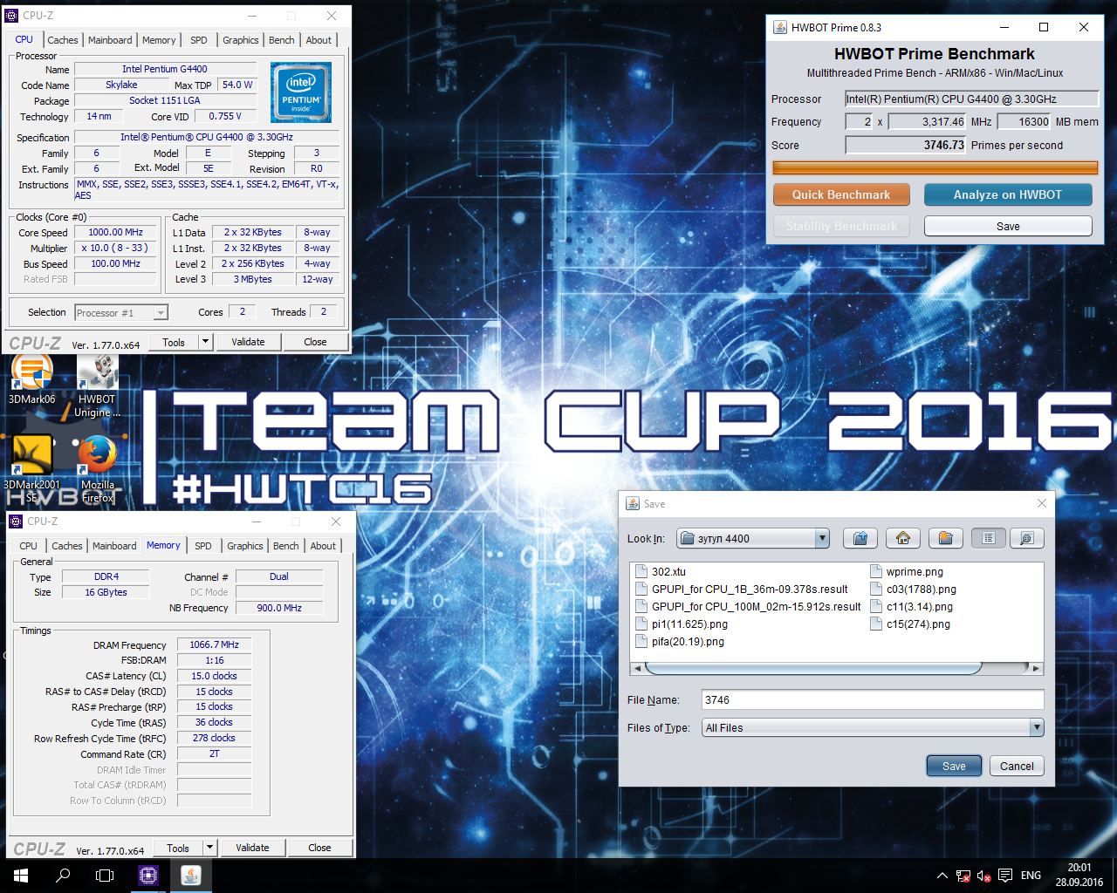Click the Save dialog horizontal scrollbar
Screen dimensions: 1117x893
[x=812, y=668]
